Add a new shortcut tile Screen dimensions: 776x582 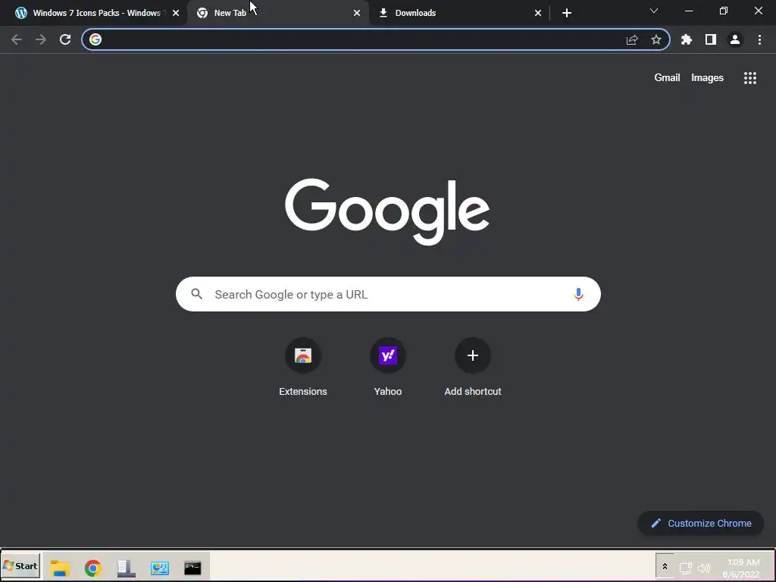coord(473,368)
